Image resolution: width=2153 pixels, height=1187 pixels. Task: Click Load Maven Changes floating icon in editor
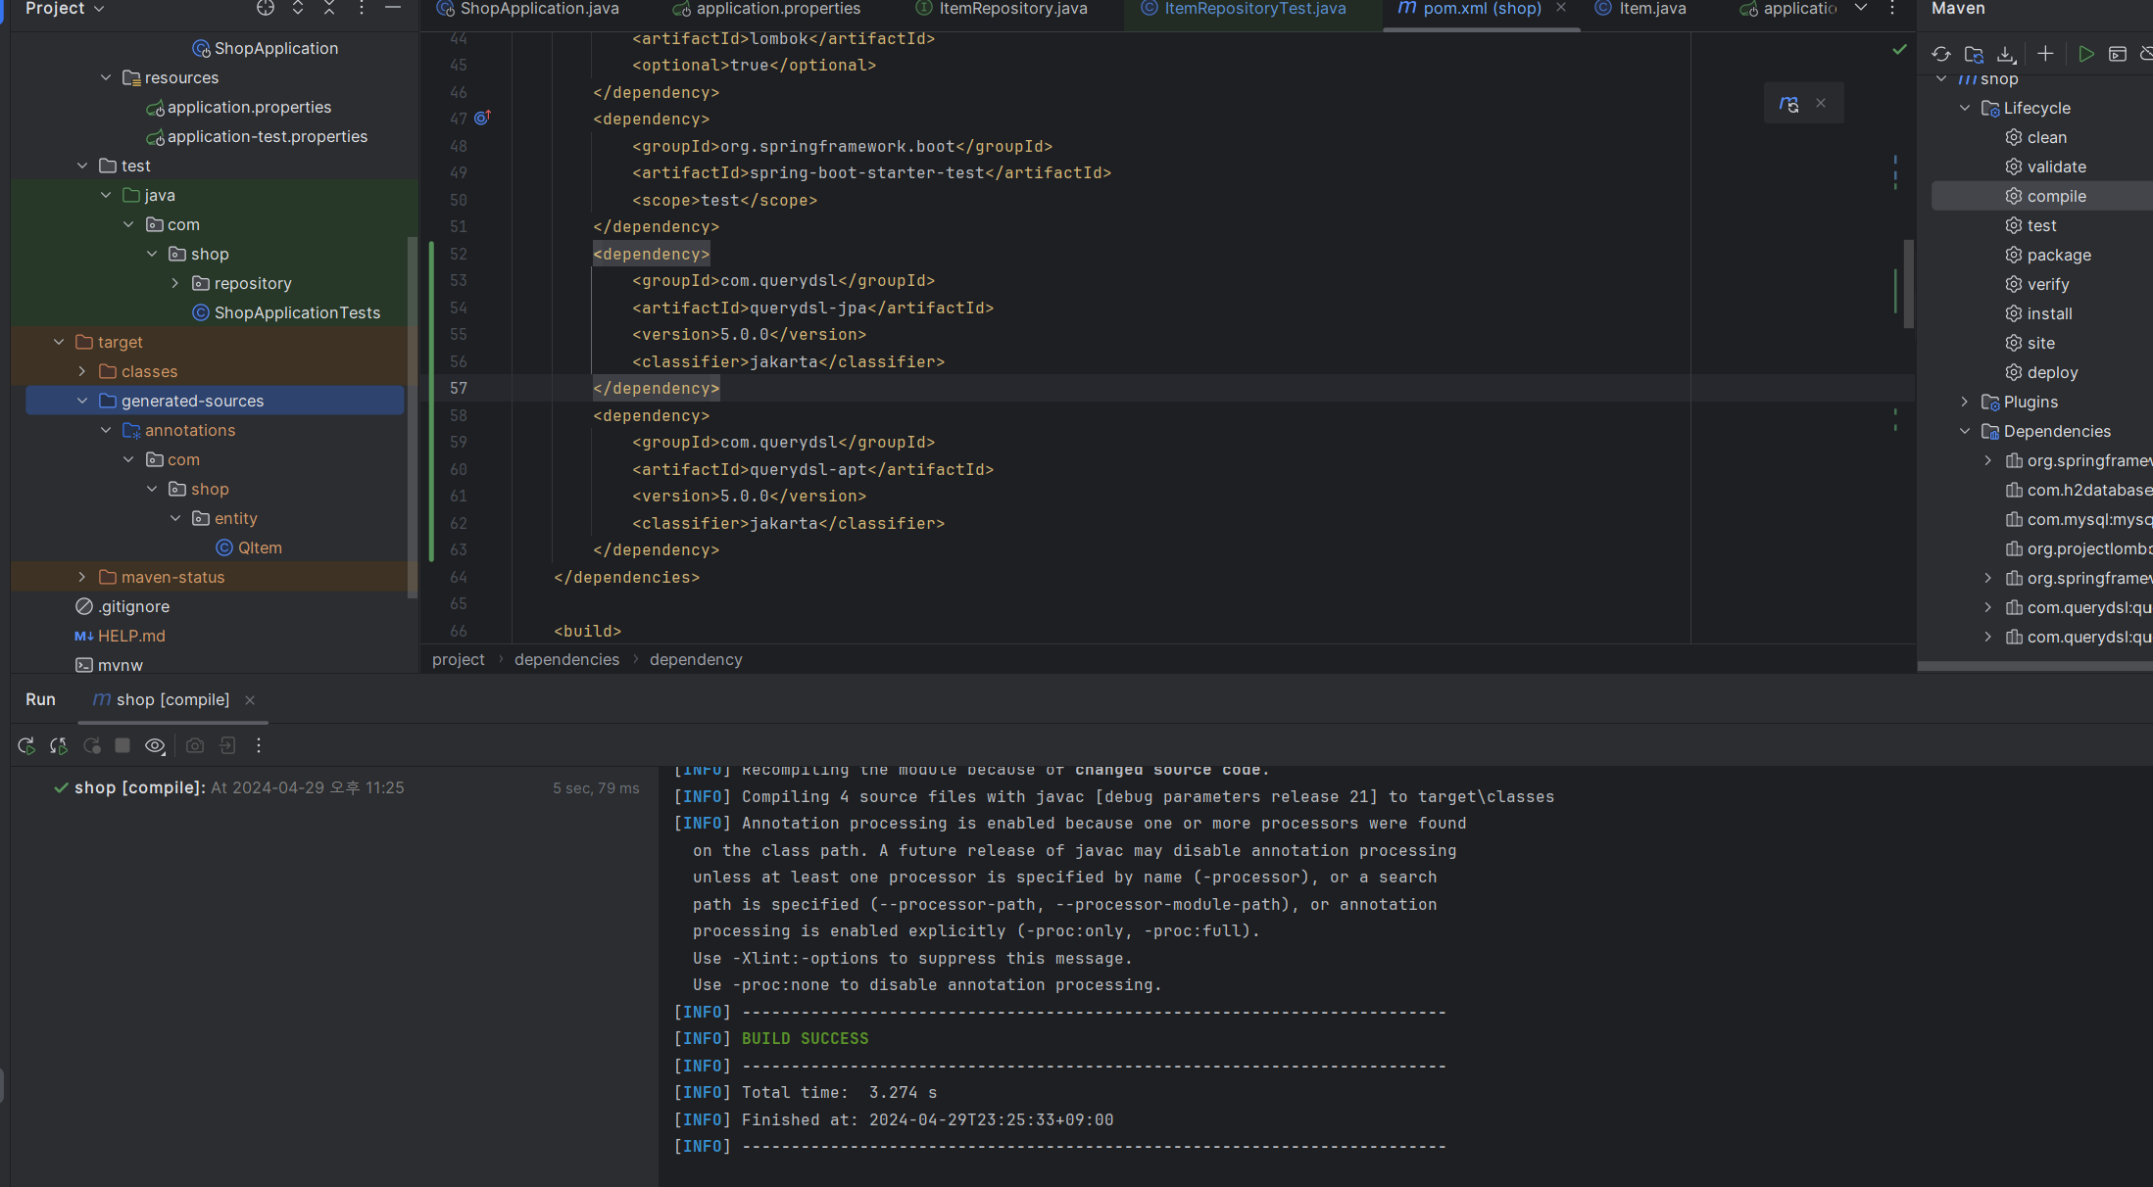click(1789, 104)
